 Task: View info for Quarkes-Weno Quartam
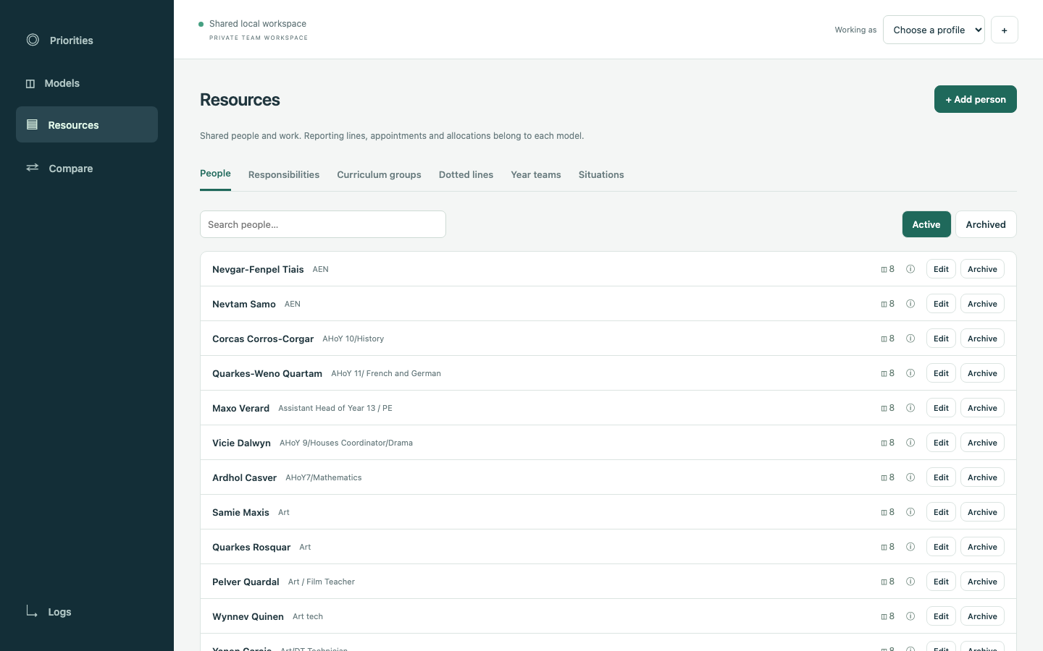[910, 373]
